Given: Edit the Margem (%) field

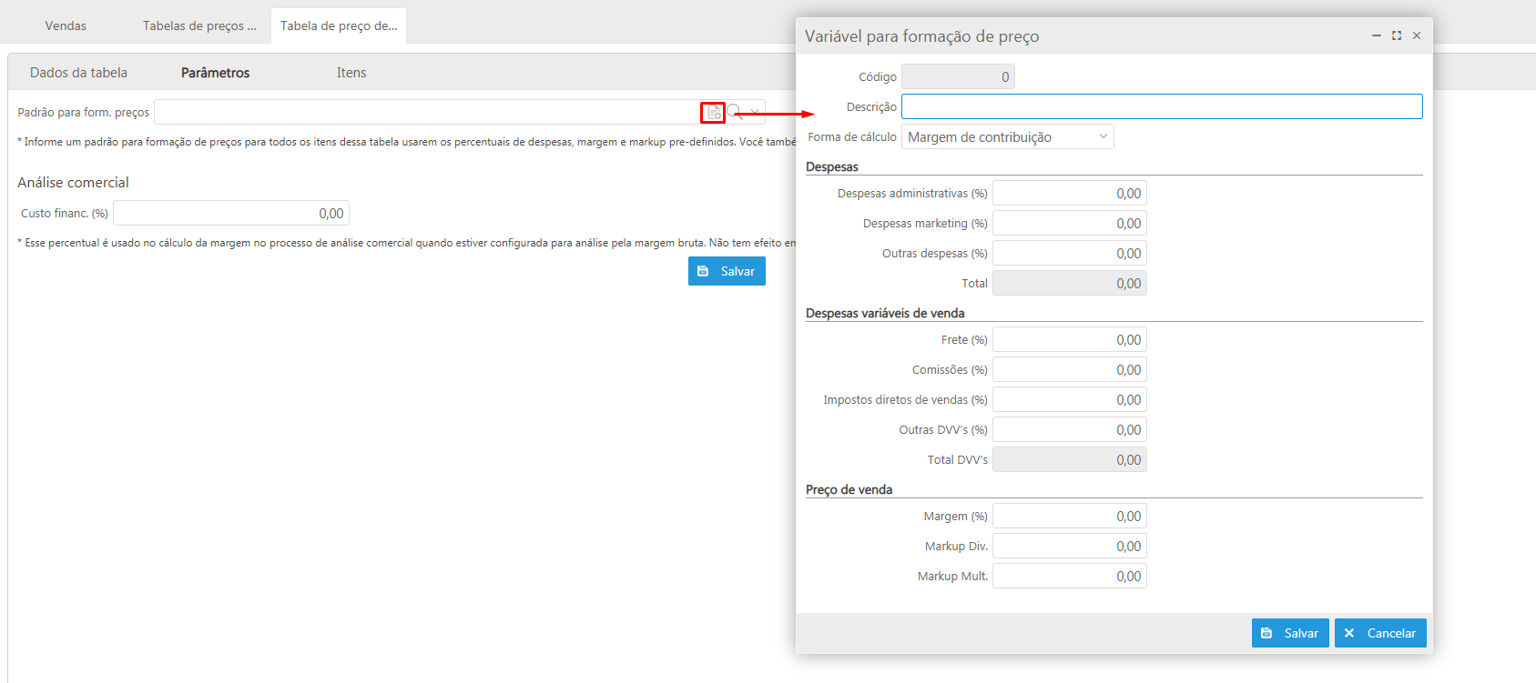Looking at the screenshot, I should click(1070, 516).
